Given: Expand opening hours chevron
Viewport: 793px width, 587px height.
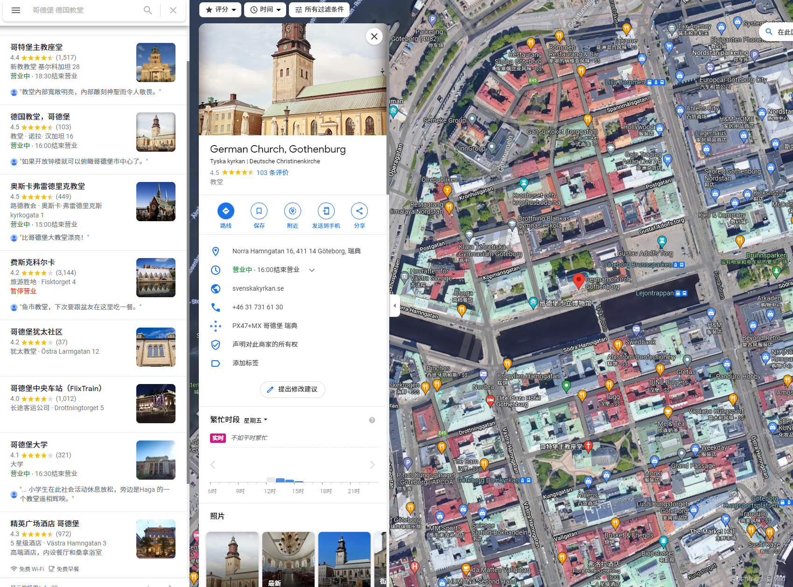Looking at the screenshot, I should (312, 270).
